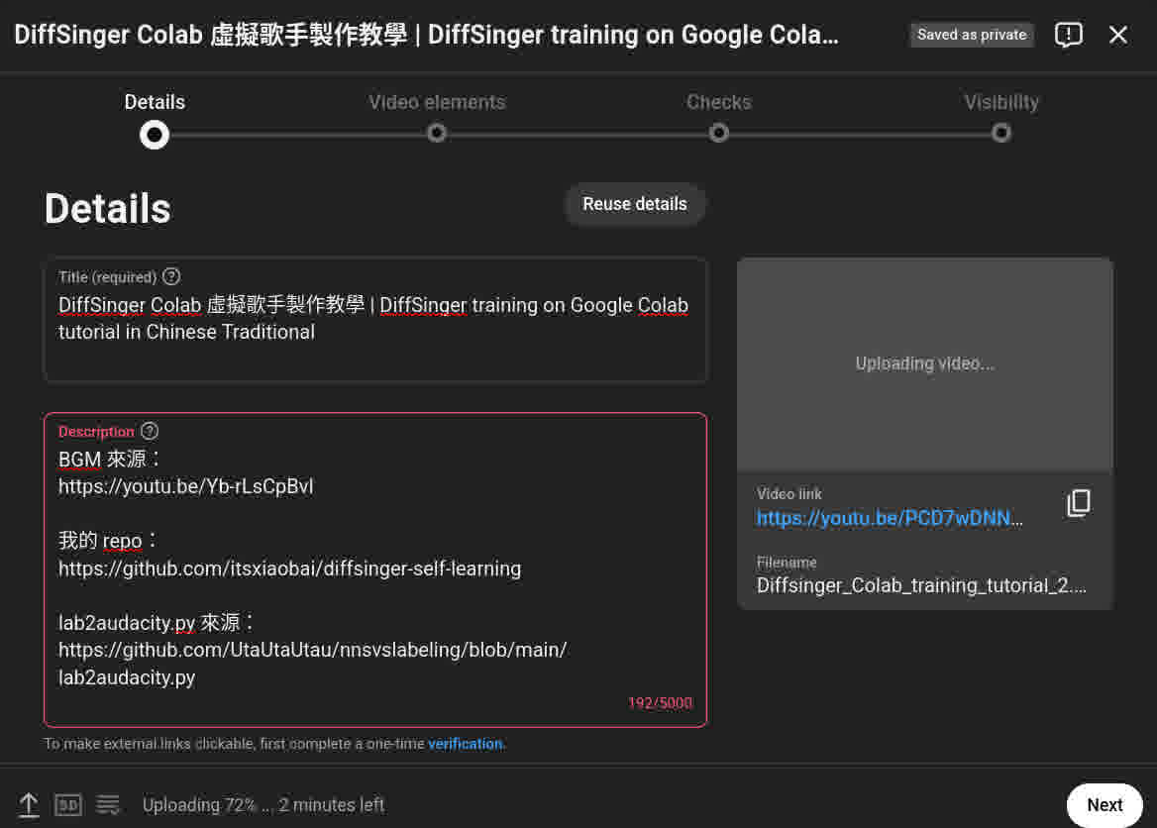Switch to the Details step

click(x=155, y=102)
